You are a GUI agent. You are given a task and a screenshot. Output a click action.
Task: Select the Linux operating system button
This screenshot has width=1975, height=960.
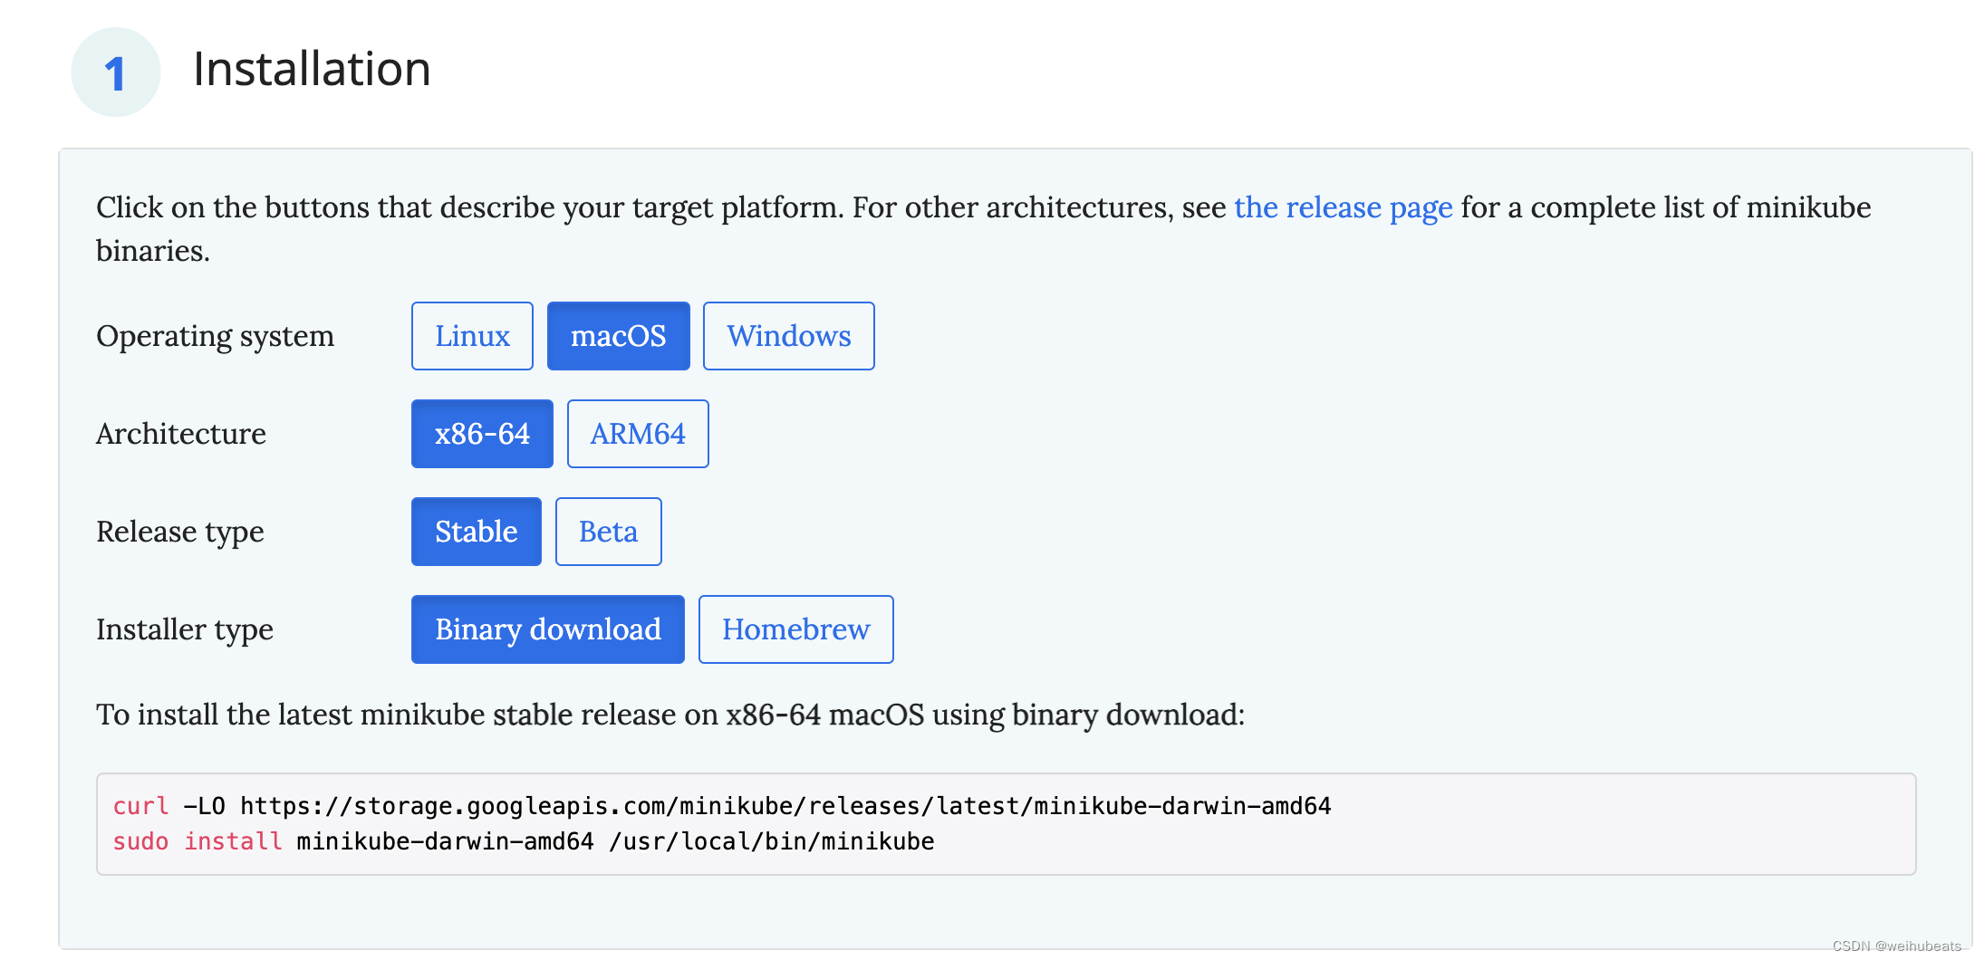click(472, 336)
